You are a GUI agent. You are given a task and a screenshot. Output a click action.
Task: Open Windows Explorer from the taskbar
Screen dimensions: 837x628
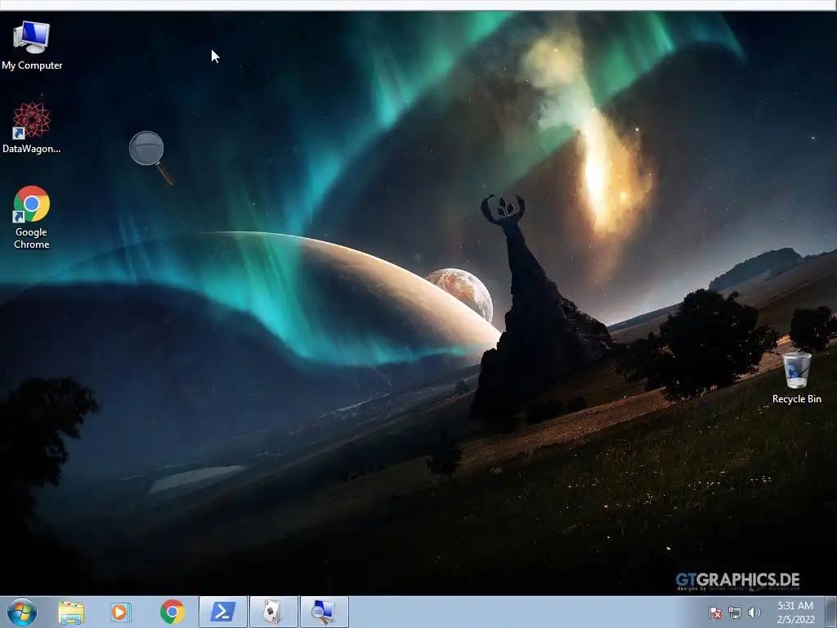tap(71, 612)
